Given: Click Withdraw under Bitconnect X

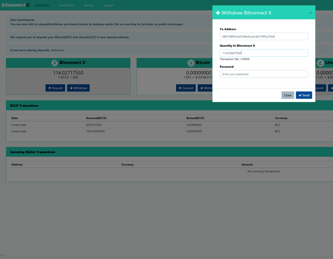Looking at the screenshot, I should (x=78, y=88).
